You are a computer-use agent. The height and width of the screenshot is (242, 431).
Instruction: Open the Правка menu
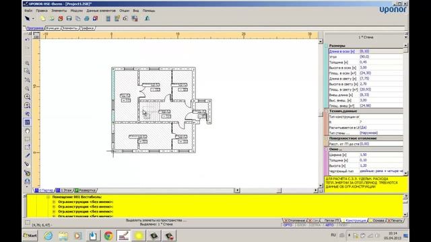pyautogui.click(x=42, y=11)
